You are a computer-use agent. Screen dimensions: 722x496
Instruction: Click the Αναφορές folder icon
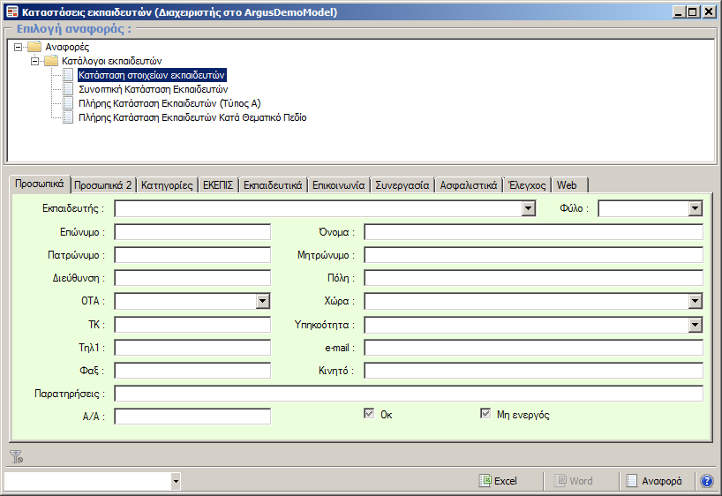tap(34, 46)
